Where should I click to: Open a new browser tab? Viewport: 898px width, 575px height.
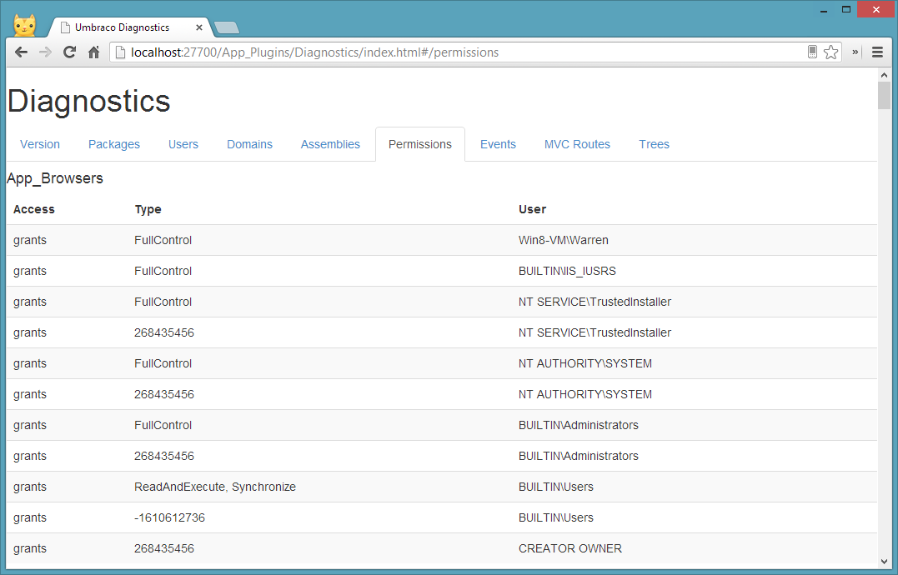pos(227,27)
